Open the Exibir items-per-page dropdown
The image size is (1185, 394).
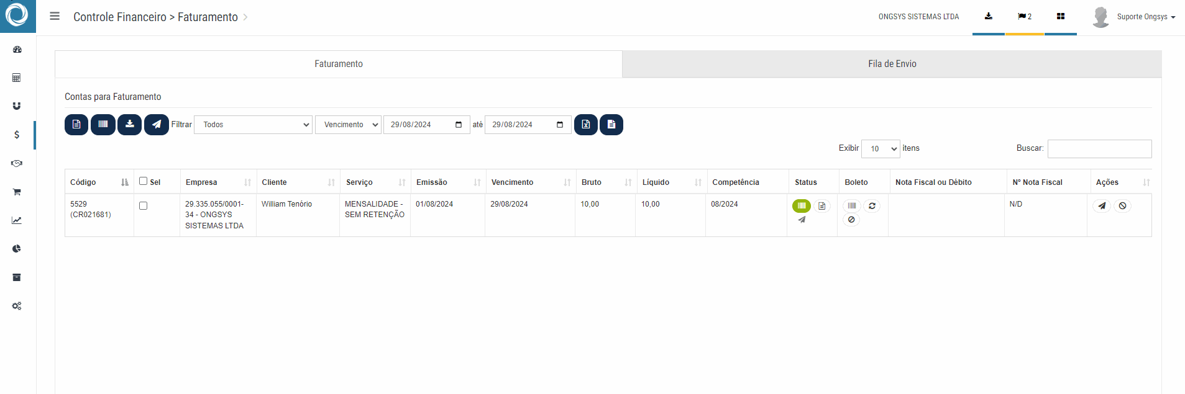click(x=881, y=149)
